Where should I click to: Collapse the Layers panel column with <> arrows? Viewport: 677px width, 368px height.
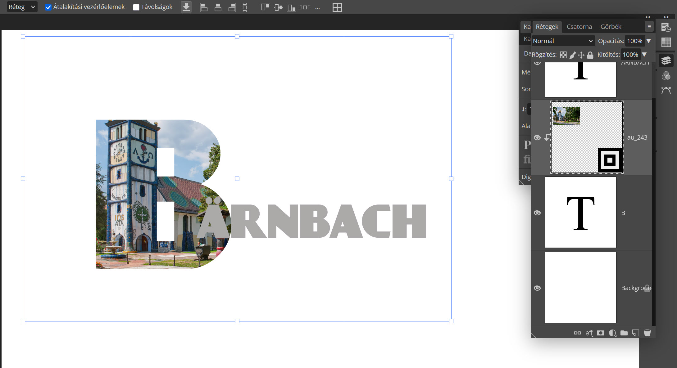click(648, 17)
